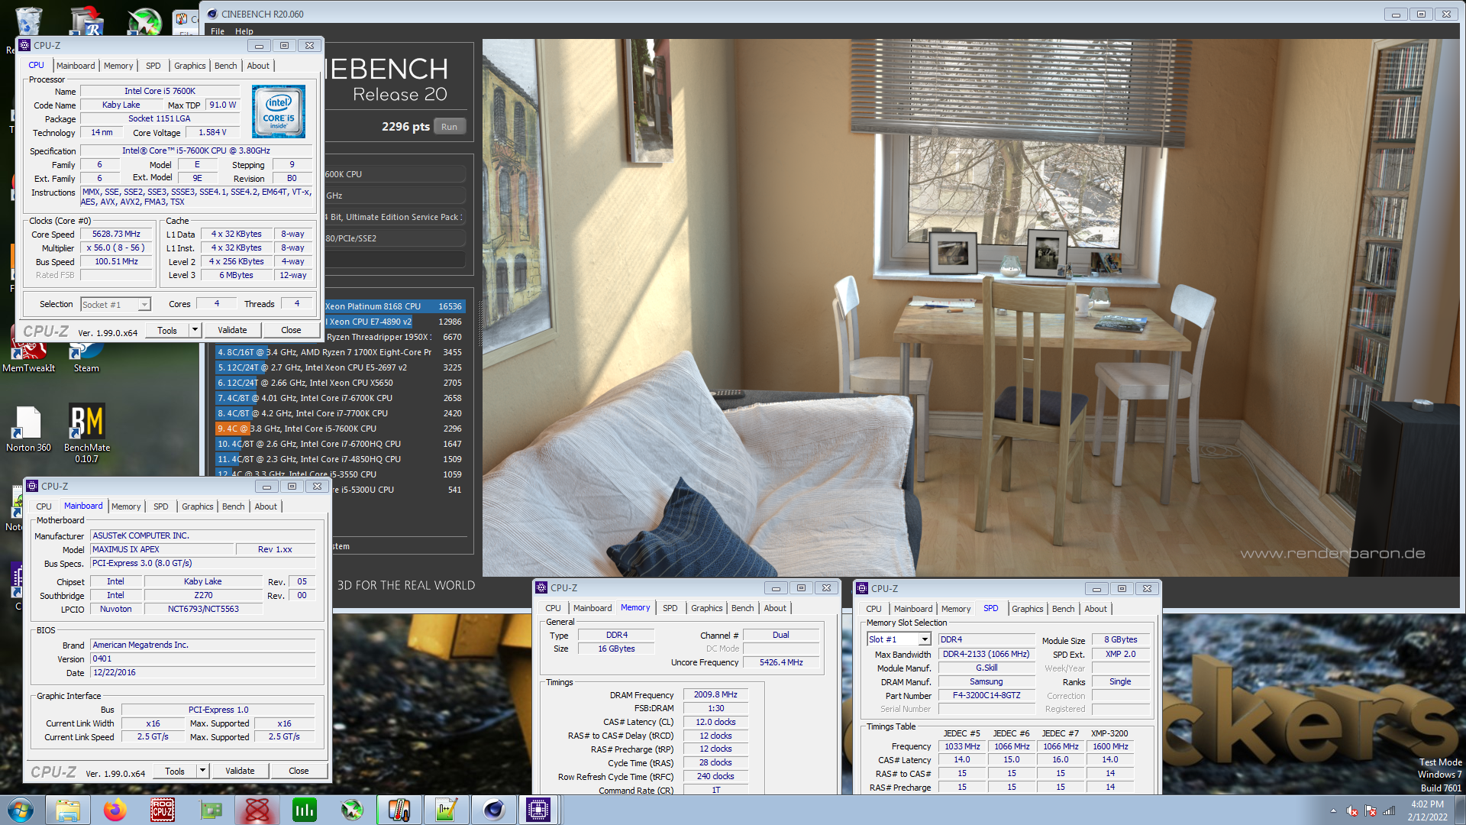Click the jet fighter icon in the taskbar
The height and width of the screenshot is (825, 1466).
[352, 810]
